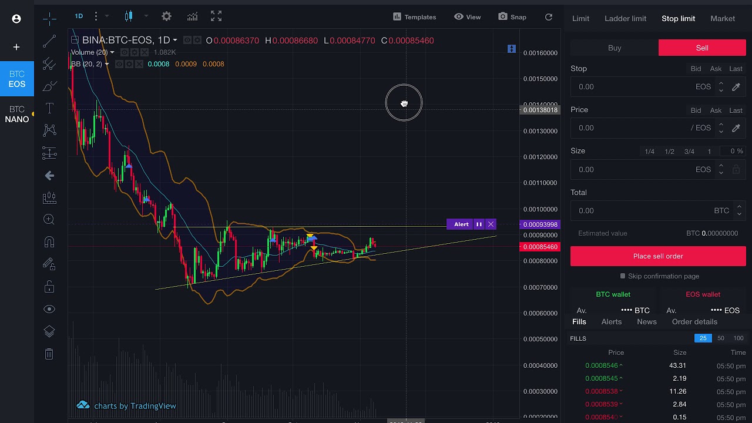Open the News tab
Image resolution: width=752 pixels, height=423 pixels.
coord(647,321)
